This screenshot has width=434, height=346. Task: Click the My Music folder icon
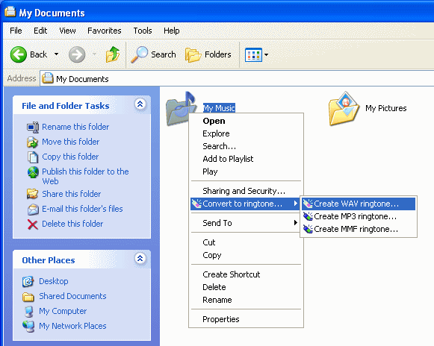click(x=181, y=109)
